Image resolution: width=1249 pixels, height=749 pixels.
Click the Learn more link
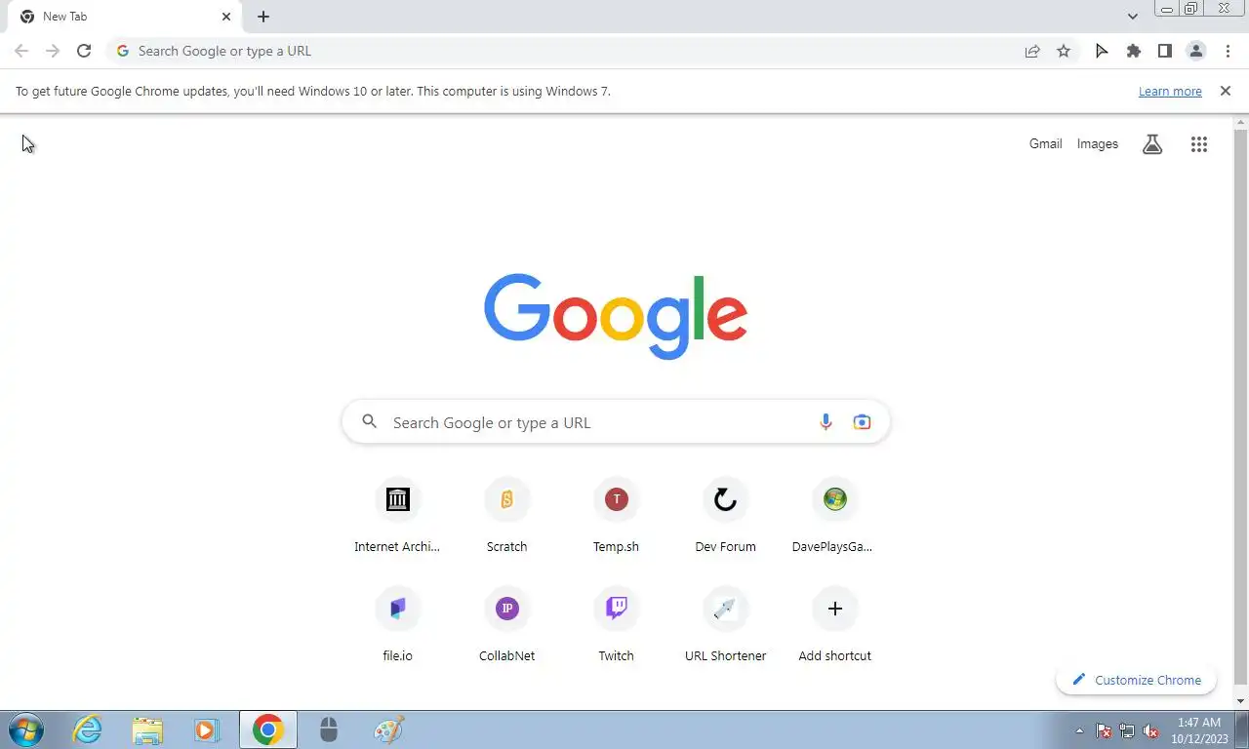[1170, 91]
